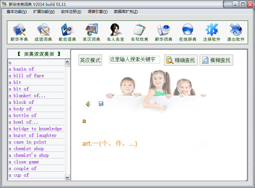Select the 英汉词典 English-Chinese dictionary

(92, 32)
